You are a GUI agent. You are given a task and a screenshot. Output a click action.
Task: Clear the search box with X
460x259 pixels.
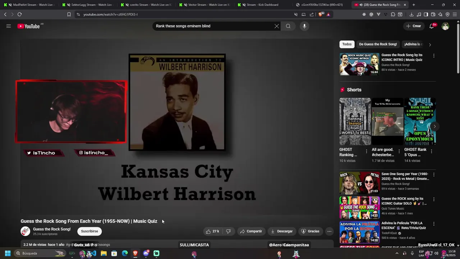tap(277, 26)
